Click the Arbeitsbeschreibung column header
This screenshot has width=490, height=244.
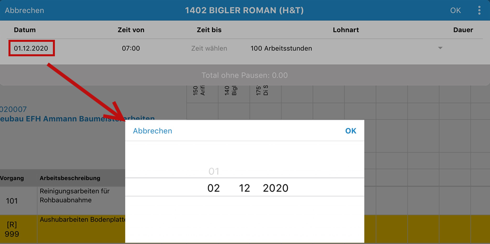(x=70, y=178)
